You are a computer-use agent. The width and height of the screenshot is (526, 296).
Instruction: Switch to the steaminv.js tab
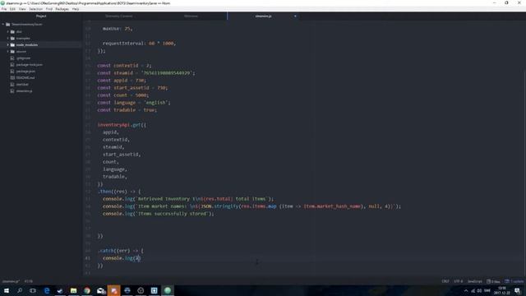coord(263,16)
